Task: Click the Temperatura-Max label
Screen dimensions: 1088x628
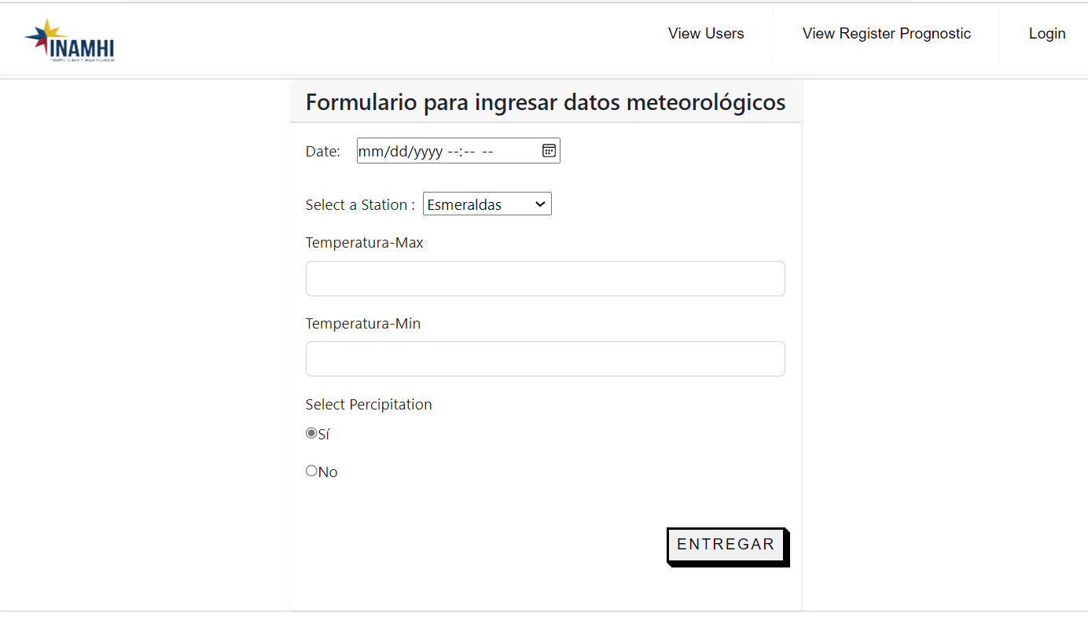Action: click(x=364, y=242)
